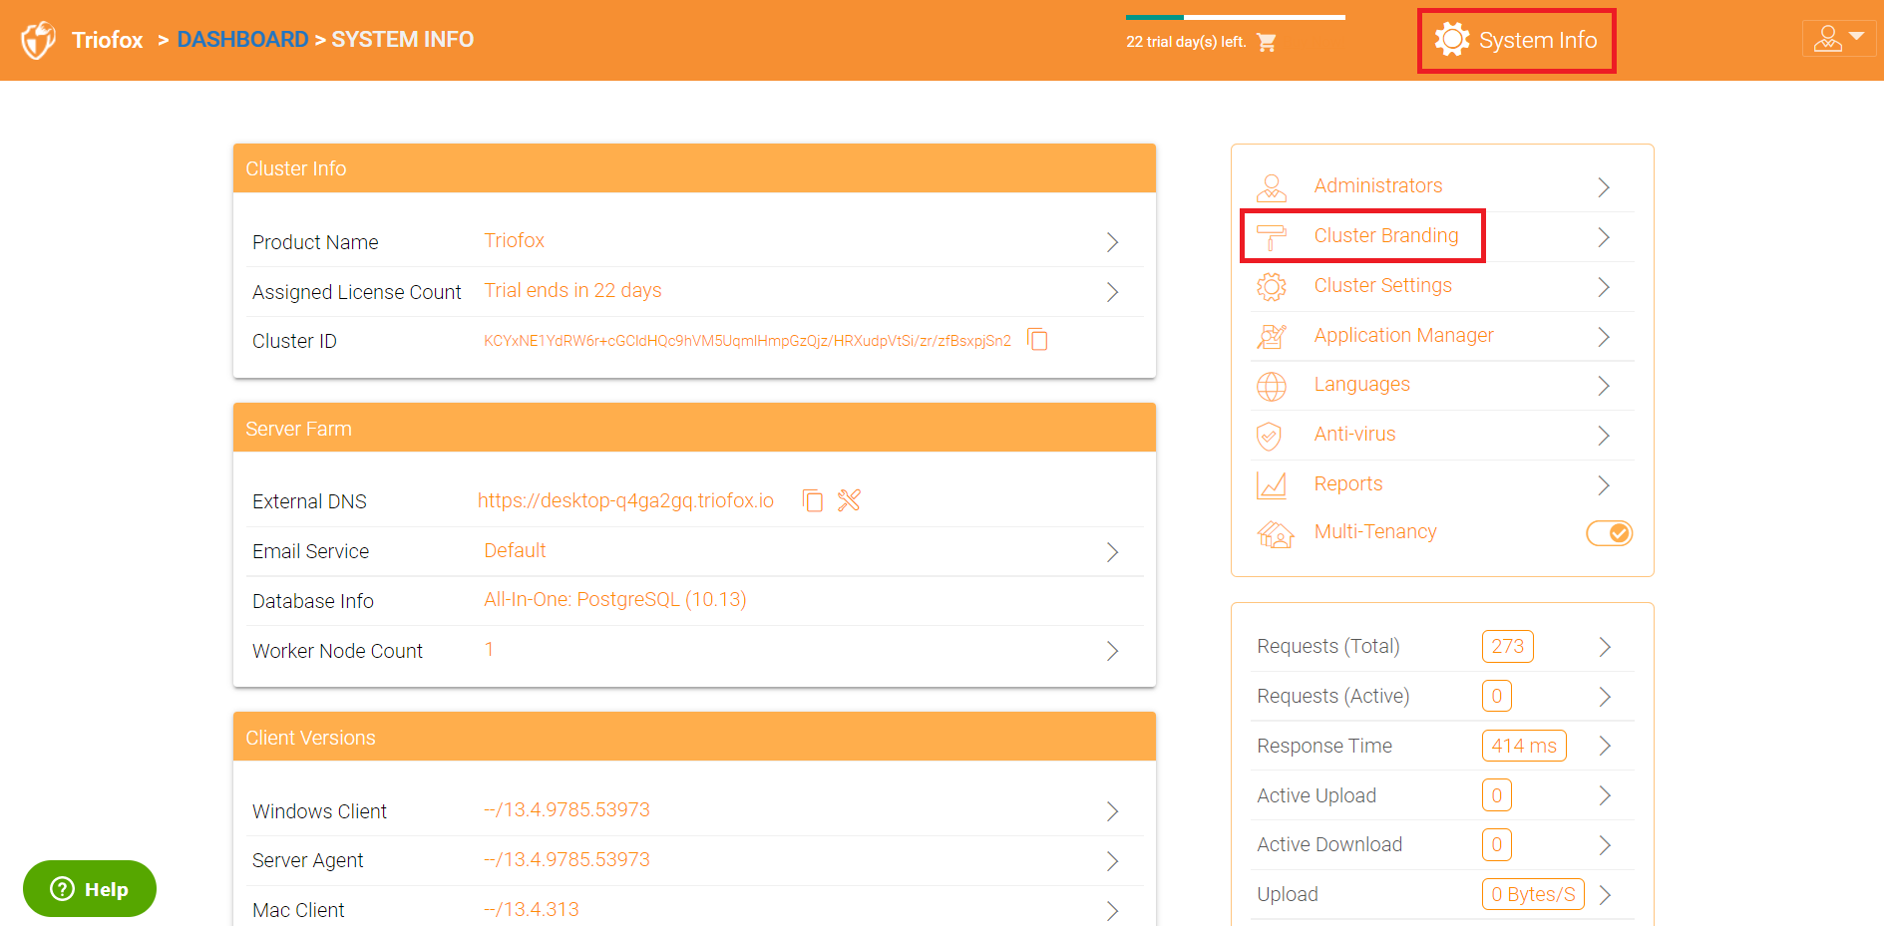This screenshot has height=926, width=1884.
Task: Click the green Help button
Action: 90,888
